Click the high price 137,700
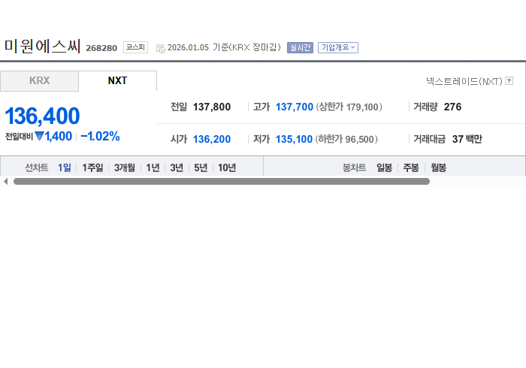This screenshot has height=368, width=526. point(295,107)
